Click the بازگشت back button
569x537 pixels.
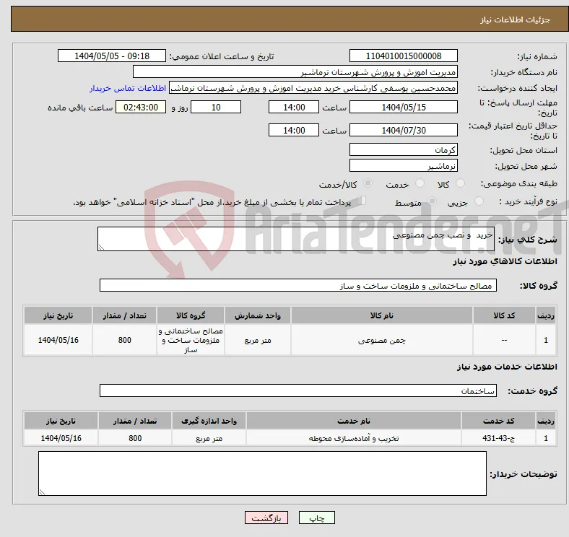click(x=266, y=518)
